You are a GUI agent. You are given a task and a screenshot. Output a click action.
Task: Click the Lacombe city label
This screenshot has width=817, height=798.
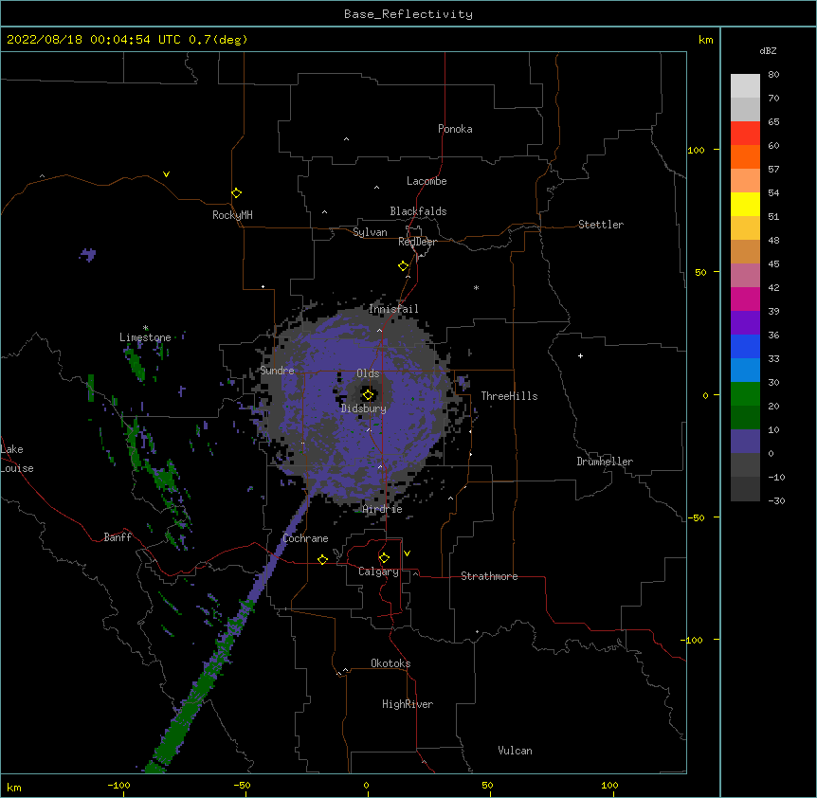pos(427,181)
